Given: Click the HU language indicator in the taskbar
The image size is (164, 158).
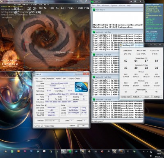Looking at the screenshot, I should click(x=144, y=151).
